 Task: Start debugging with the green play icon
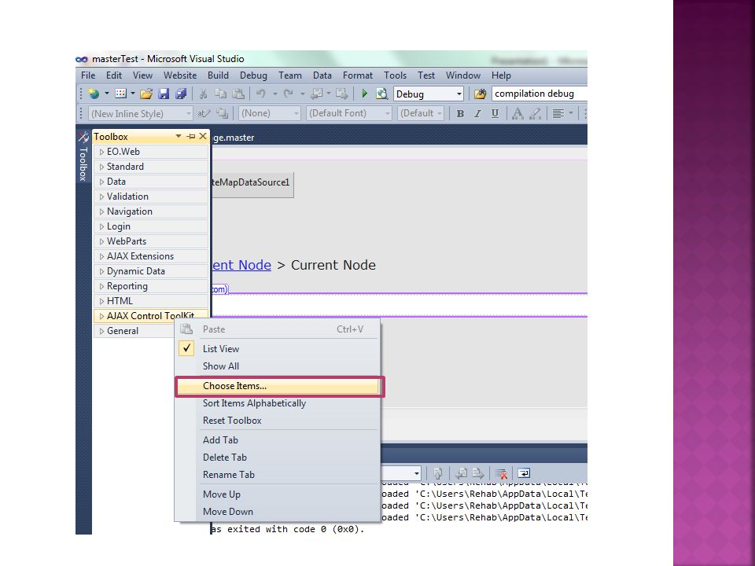coord(364,94)
